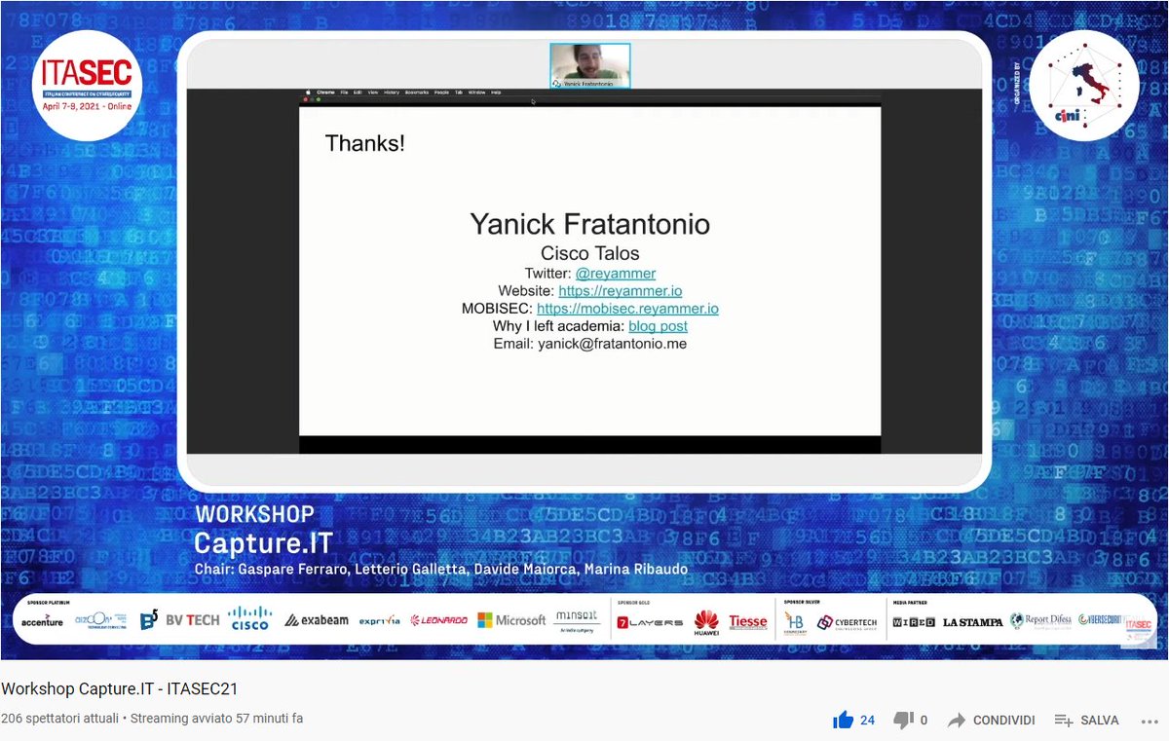Open the Chrome menu in shared screen

(325, 93)
